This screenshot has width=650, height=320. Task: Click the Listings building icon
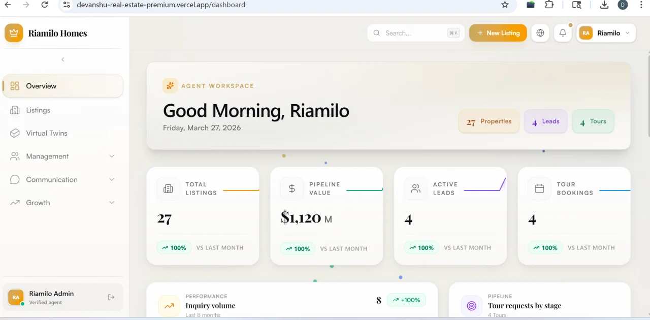(x=15, y=110)
